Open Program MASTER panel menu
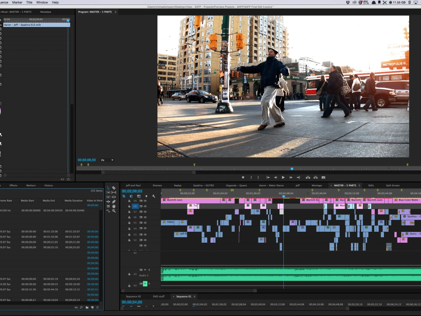This screenshot has width=421, height=316. [x=115, y=12]
